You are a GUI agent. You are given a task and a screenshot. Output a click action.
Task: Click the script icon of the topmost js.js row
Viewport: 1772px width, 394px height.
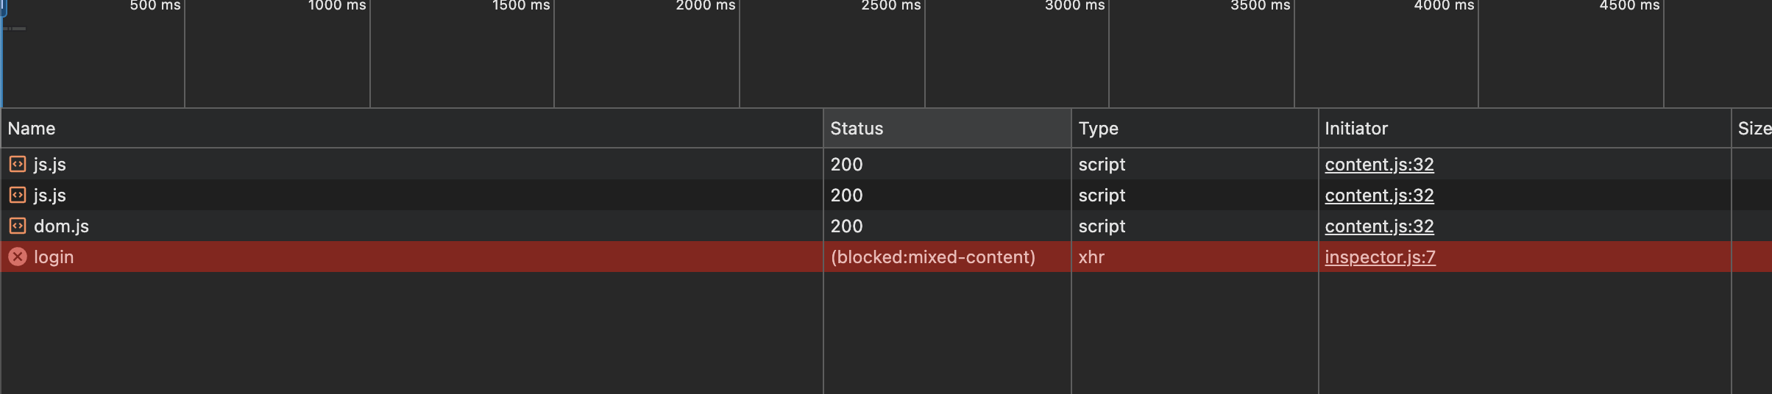[x=18, y=164]
